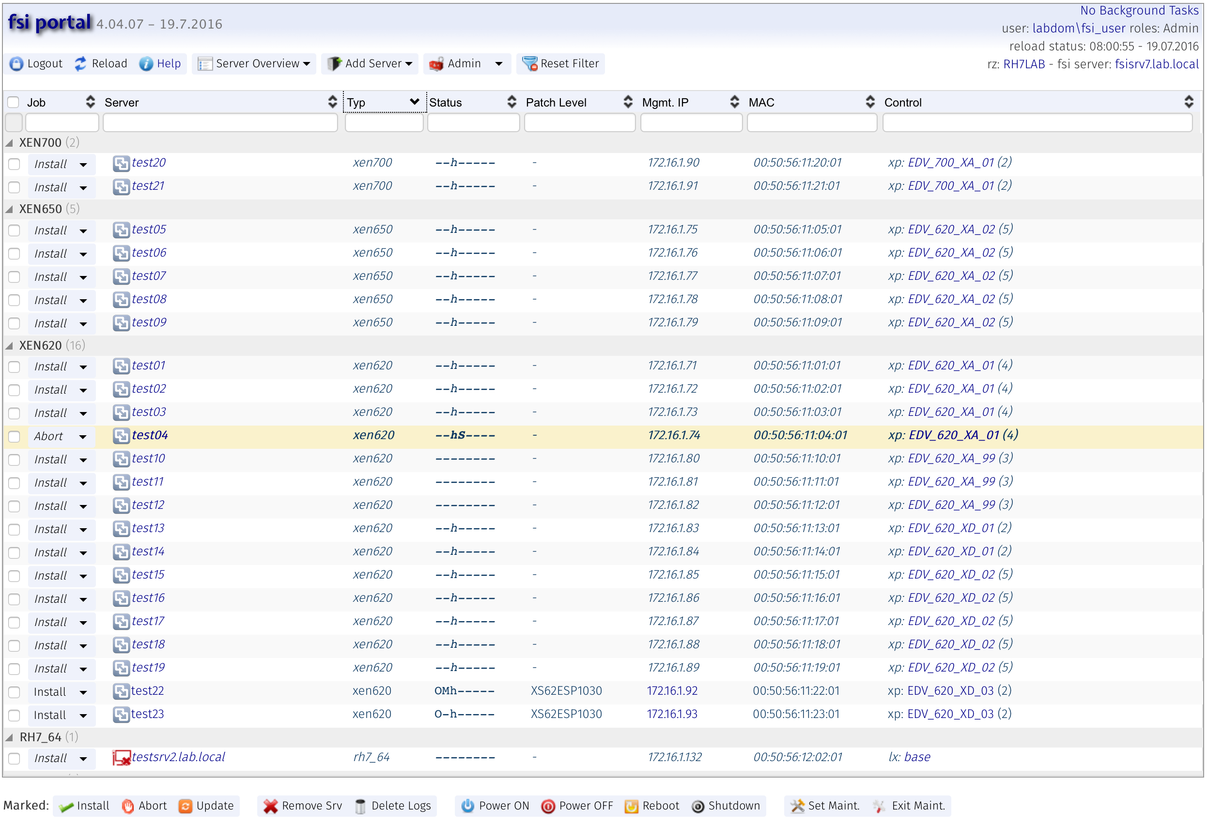Check the box for test22 row
This screenshot has width=1208, height=825.
[x=14, y=692]
